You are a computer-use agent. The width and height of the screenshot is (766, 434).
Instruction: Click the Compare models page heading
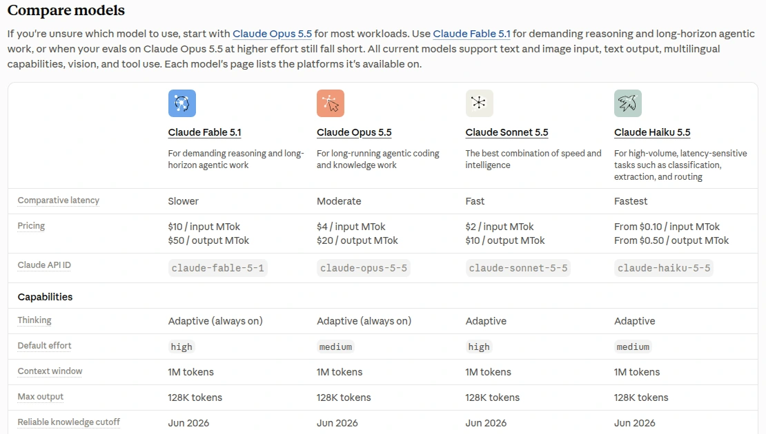click(66, 10)
